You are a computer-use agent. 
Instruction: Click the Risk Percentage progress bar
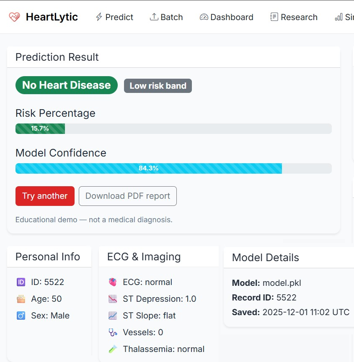point(173,128)
